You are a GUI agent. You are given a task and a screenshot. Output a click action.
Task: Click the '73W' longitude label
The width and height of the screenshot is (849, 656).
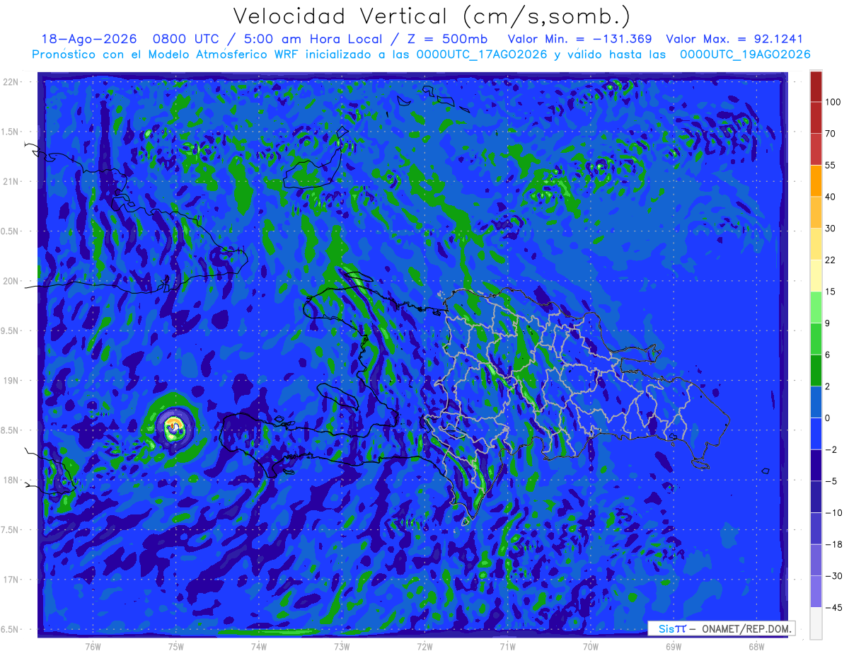coord(342,646)
